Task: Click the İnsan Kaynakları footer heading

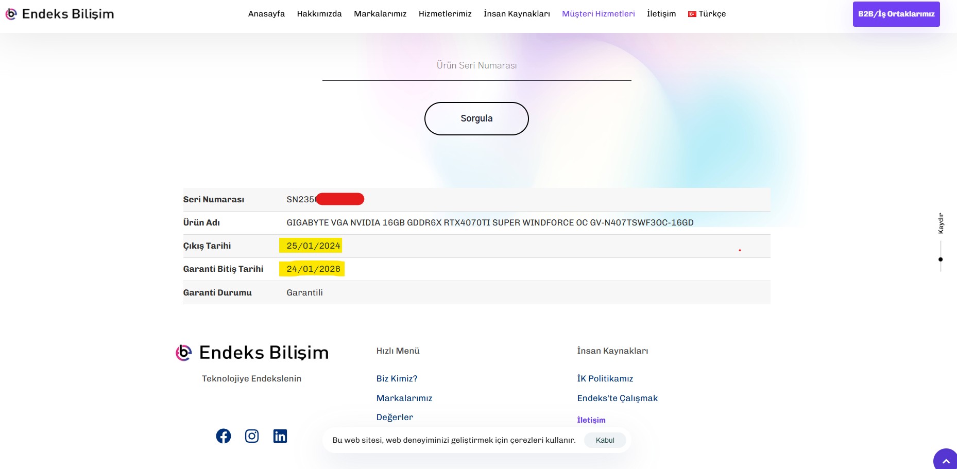Action: coord(612,351)
